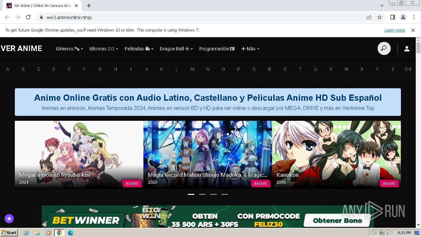Open Windows Explorer folder in taskbar
421x237 pixels.
(x=37, y=233)
